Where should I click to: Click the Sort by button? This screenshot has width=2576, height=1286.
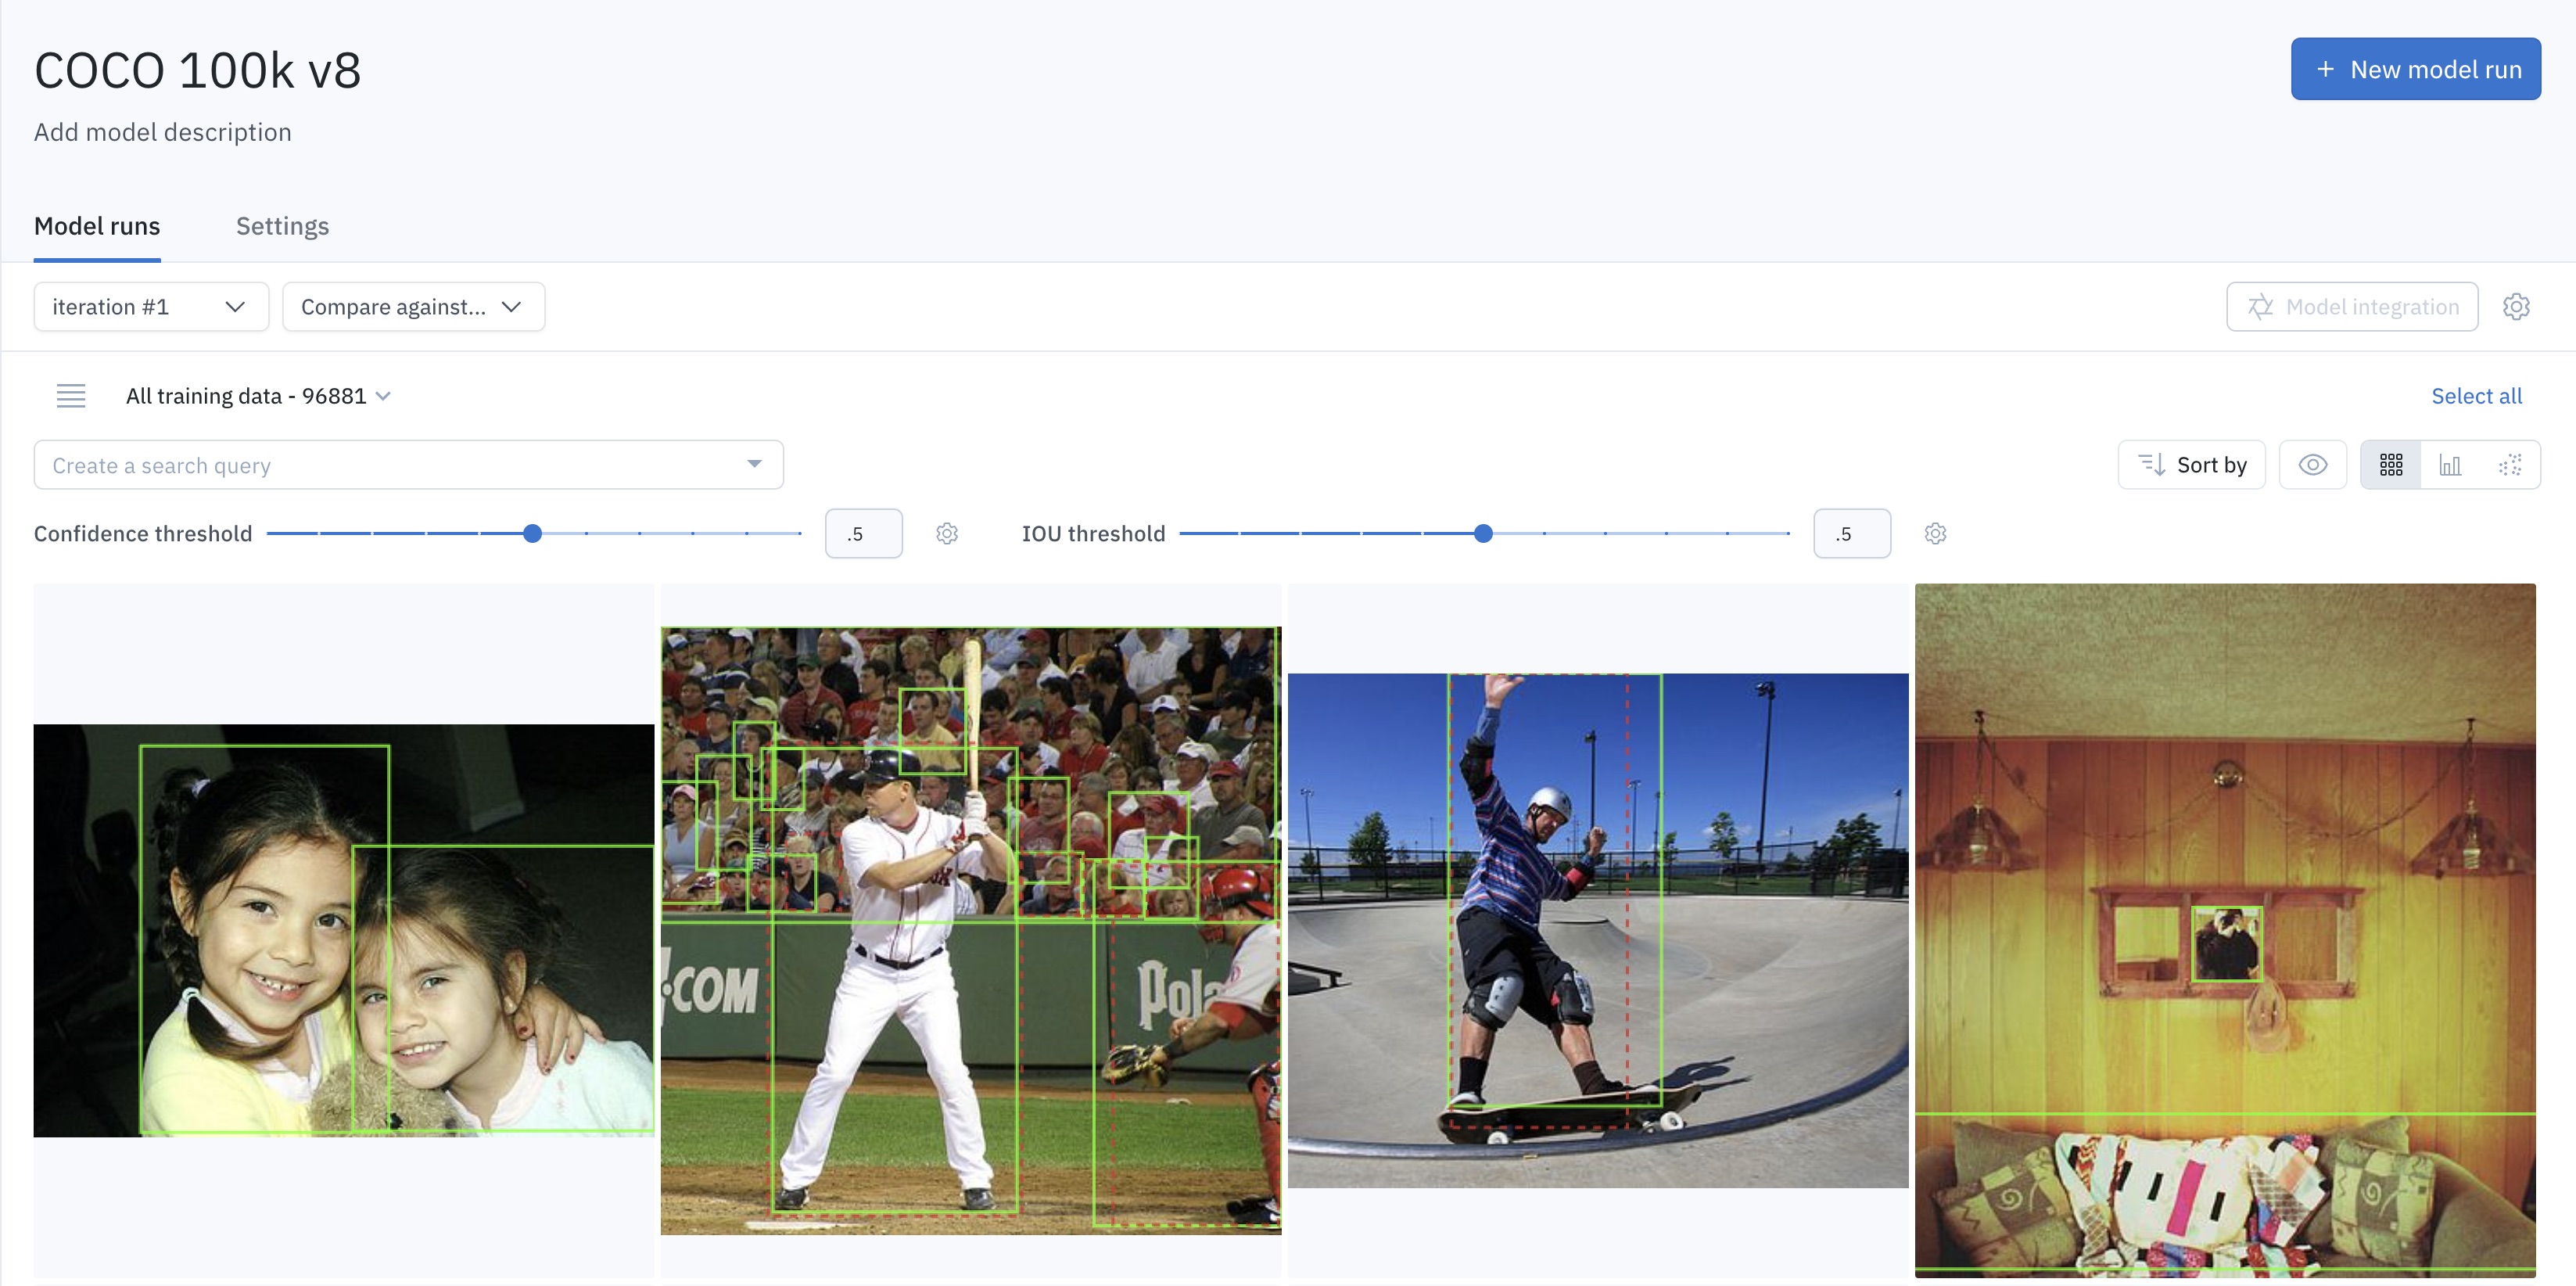click(x=2192, y=465)
